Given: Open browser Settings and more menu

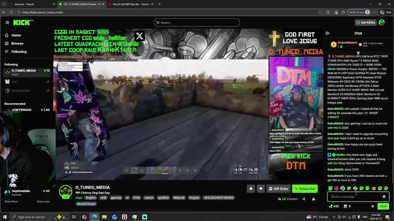Looking at the screenshot, I should pos(374,12).
